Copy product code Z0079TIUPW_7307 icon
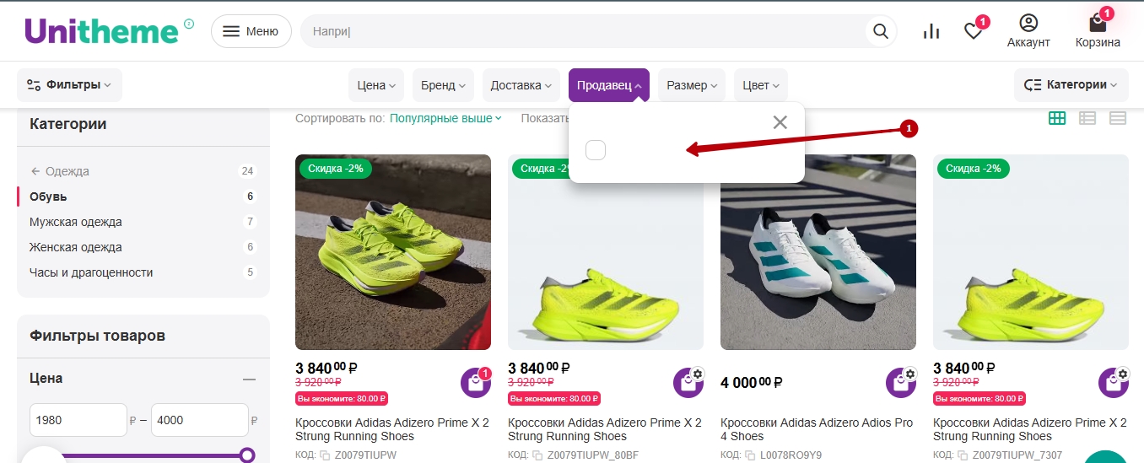The image size is (1144, 463). click(x=962, y=455)
